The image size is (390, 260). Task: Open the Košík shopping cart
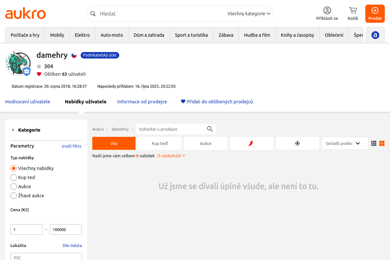353,14
